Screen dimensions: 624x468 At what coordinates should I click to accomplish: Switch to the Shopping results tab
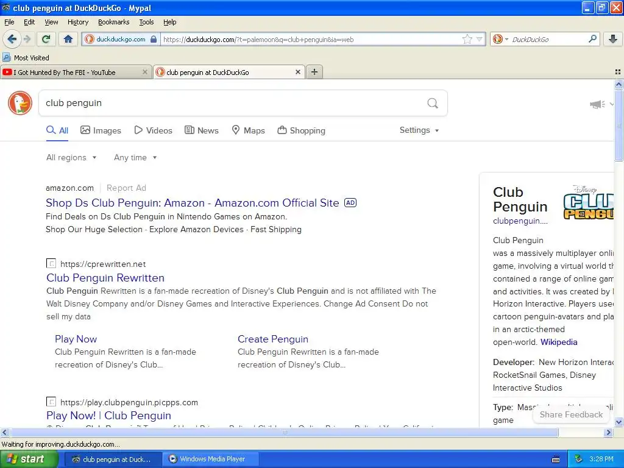pos(301,130)
